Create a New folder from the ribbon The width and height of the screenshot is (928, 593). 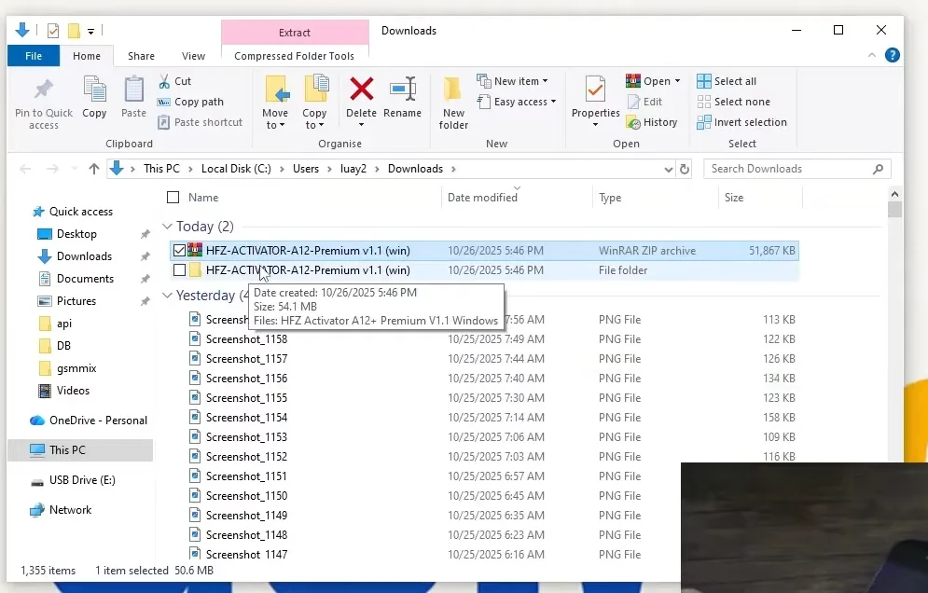(453, 103)
